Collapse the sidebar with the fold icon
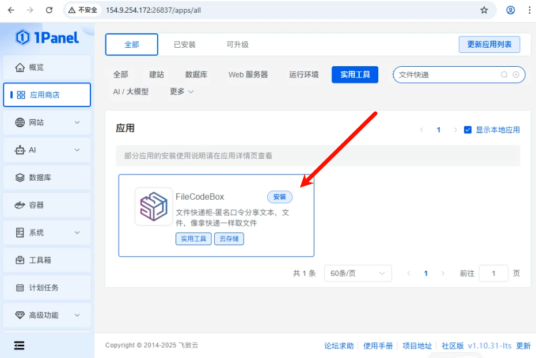The image size is (536, 358). (19, 345)
